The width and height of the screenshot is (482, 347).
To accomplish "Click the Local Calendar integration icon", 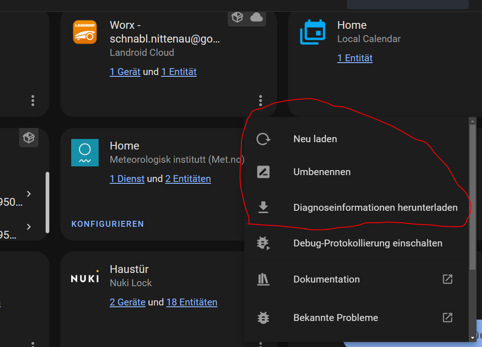I will (x=313, y=32).
